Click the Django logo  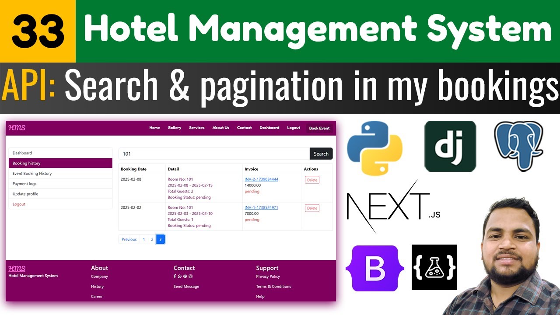point(450,146)
